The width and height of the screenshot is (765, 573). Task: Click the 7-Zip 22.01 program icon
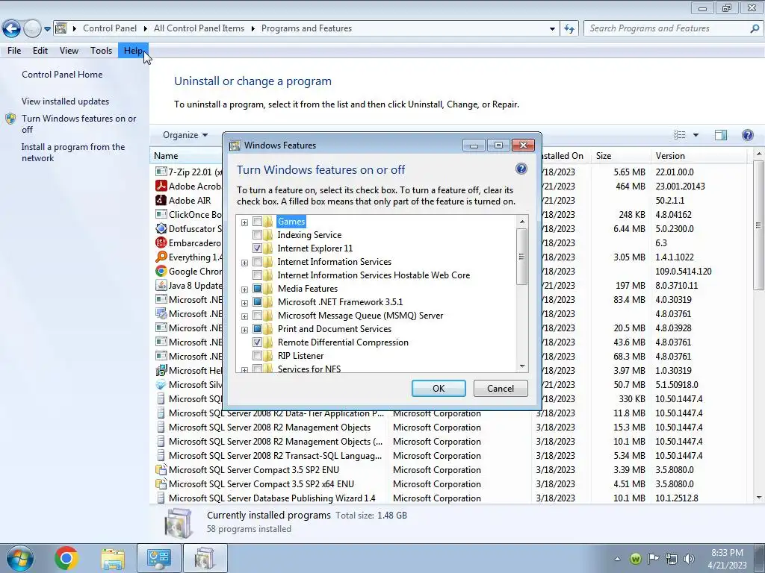pos(161,172)
